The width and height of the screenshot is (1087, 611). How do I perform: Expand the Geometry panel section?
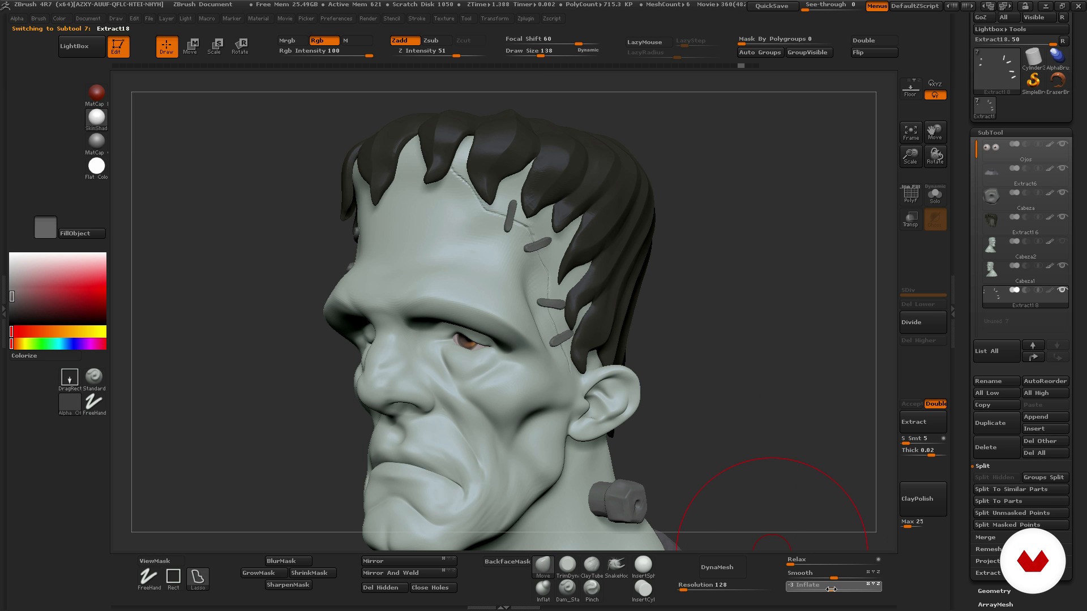click(994, 590)
